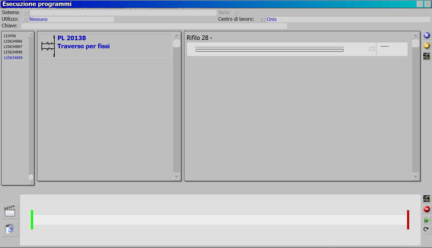Start execution with the green play icon
Viewport: 432px width, 248px height.
(x=427, y=220)
